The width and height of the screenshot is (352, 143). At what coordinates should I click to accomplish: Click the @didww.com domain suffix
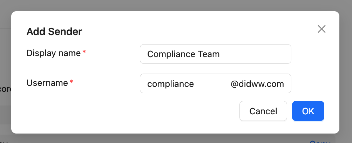[x=257, y=84]
